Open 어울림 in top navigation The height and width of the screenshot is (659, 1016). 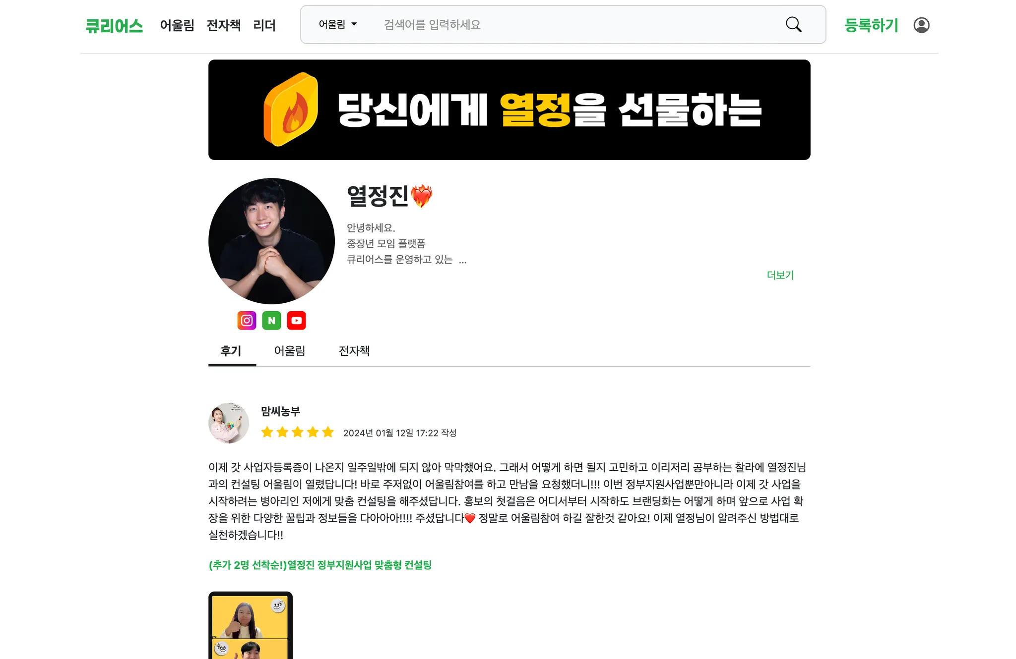click(x=177, y=25)
